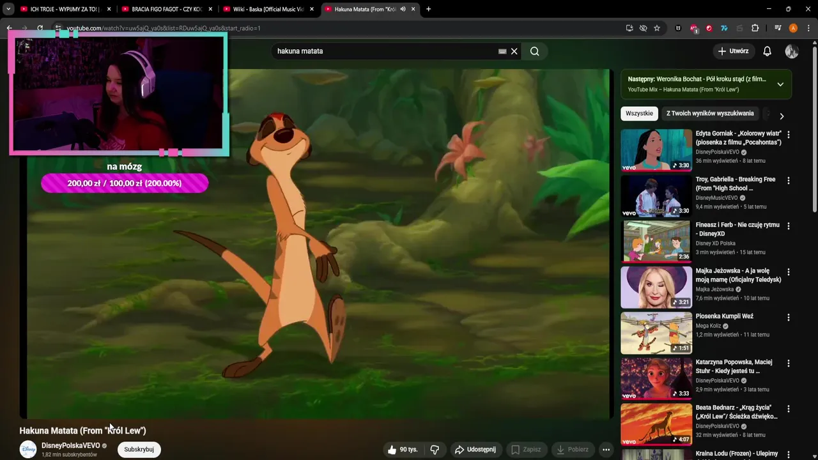Open options for Troy, Gabriella Breaking Free video
The width and height of the screenshot is (818, 460).
[x=789, y=181]
